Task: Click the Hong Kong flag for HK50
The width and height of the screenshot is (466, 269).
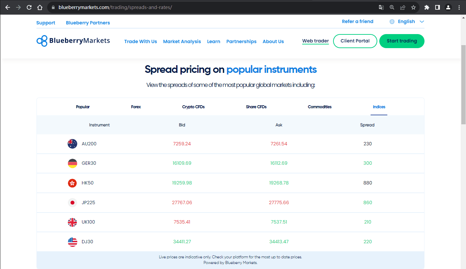Action: pos(72,183)
